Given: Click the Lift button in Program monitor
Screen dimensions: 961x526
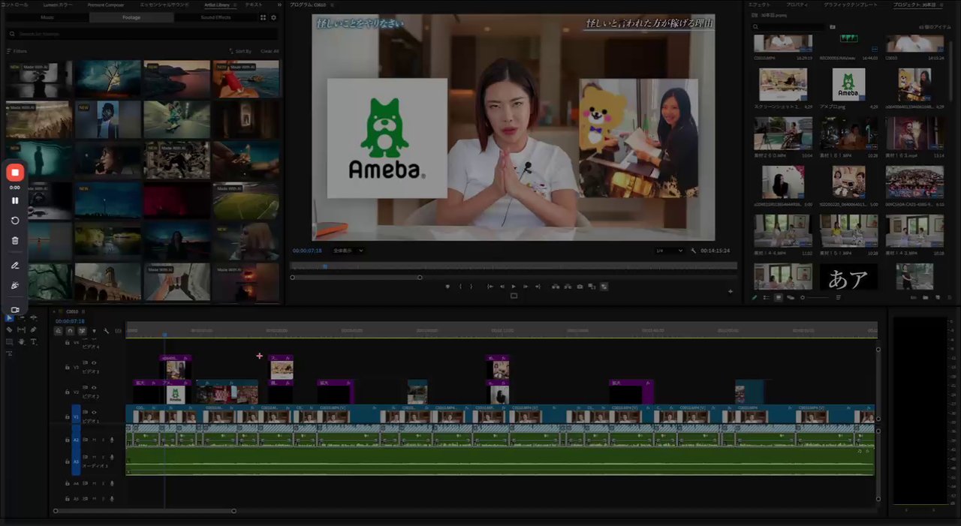Looking at the screenshot, I should [x=556, y=287].
